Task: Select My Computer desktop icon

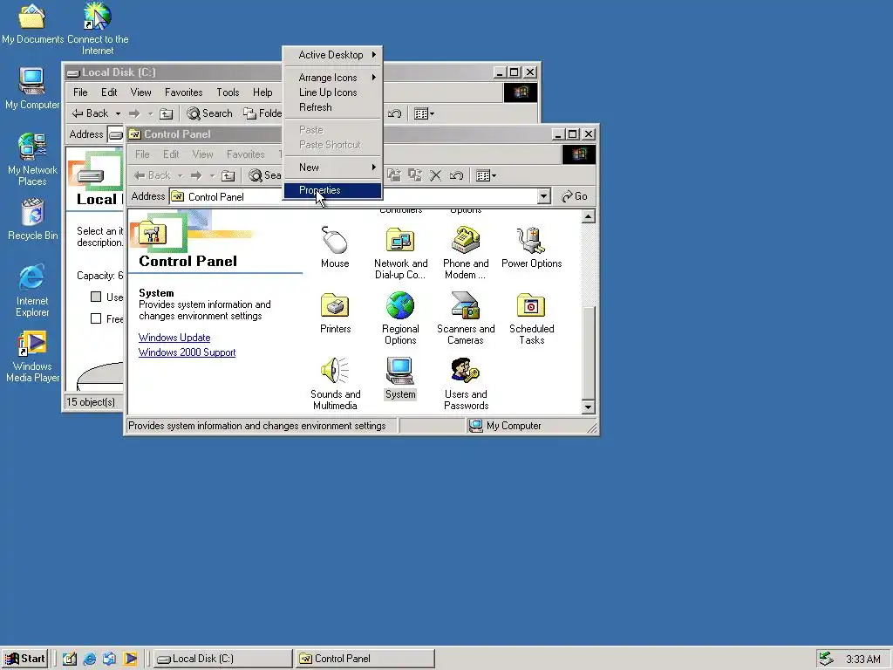Action: pos(32,88)
